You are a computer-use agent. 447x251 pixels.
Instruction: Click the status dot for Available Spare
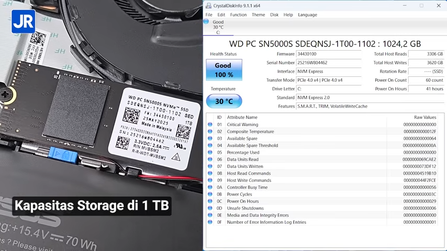coord(210,139)
